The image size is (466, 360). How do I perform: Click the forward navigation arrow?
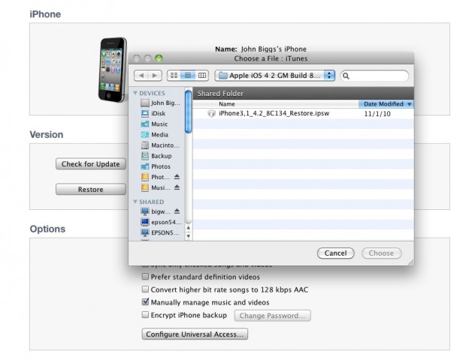pyautogui.click(x=154, y=76)
